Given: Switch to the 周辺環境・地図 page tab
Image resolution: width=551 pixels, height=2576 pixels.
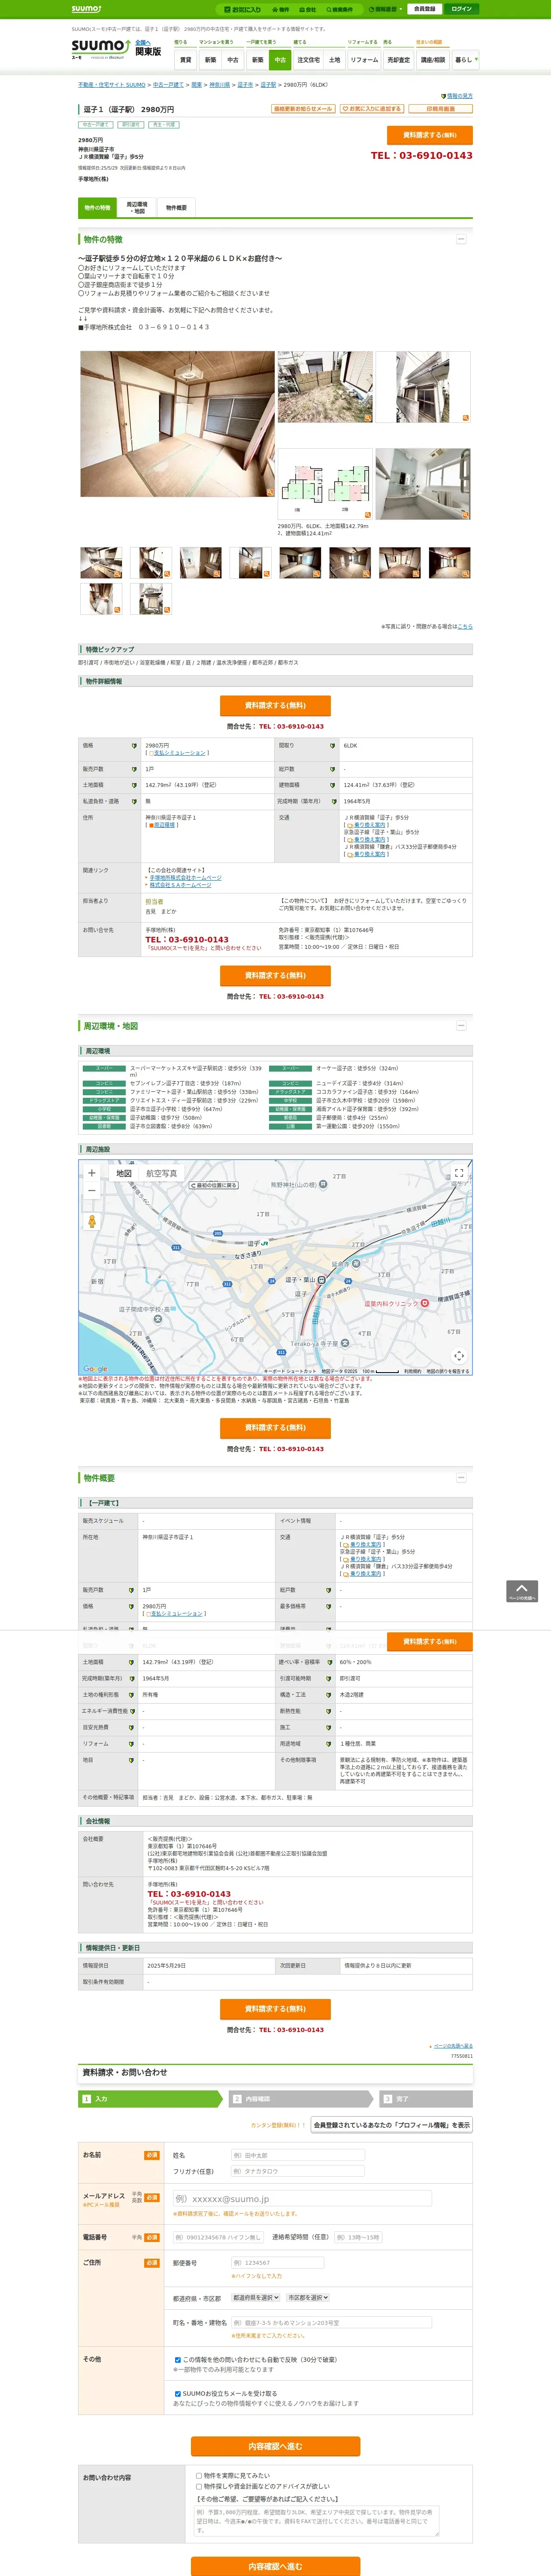Looking at the screenshot, I should (137, 208).
